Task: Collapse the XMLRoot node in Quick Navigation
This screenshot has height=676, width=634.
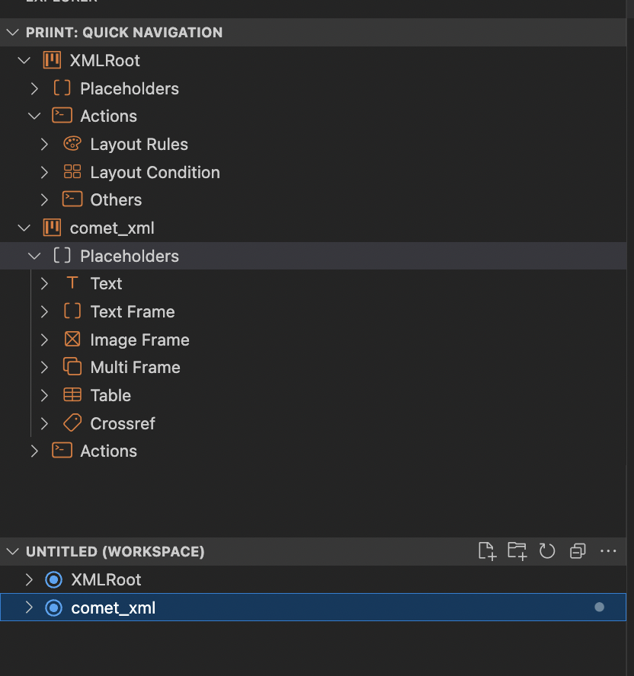Action: point(24,60)
